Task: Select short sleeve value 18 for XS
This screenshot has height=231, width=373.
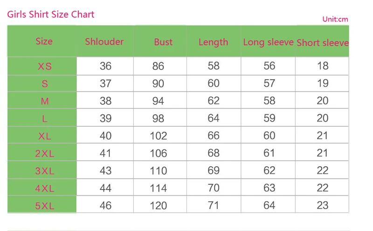Action: 323,66
